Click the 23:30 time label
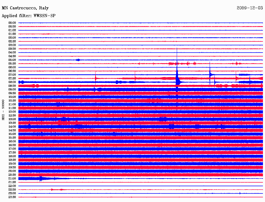Screen dimensions: 265x202 12,197
